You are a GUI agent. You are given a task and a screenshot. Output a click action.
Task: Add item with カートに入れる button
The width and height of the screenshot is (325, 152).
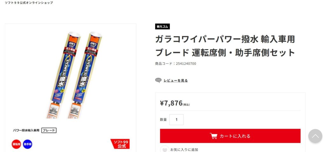click(230, 136)
